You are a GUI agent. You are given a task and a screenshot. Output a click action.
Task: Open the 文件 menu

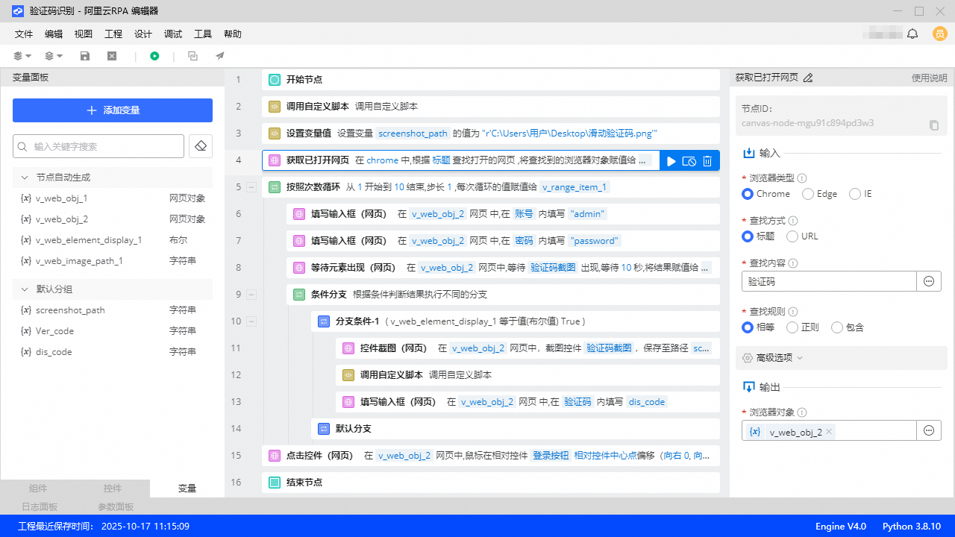point(24,34)
